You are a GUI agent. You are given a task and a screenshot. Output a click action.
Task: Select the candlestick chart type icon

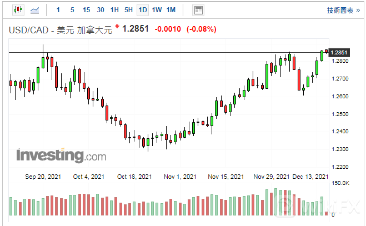[x=17, y=10]
